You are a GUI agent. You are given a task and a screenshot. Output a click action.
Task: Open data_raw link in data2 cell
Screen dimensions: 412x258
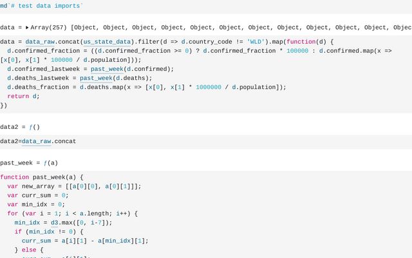pos(37,141)
